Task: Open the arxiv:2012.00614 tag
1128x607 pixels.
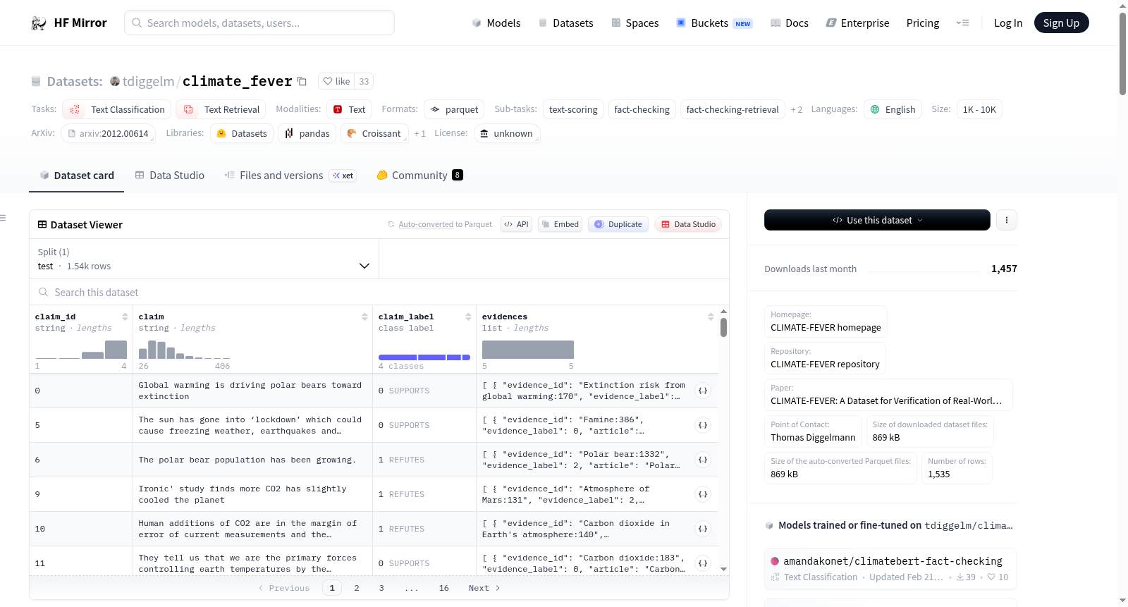Action: [x=108, y=133]
